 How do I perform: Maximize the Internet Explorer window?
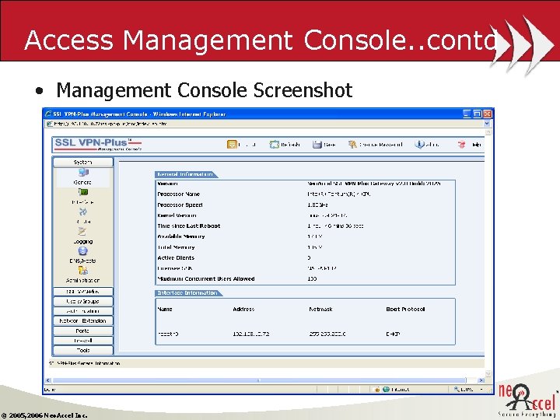coord(477,114)
